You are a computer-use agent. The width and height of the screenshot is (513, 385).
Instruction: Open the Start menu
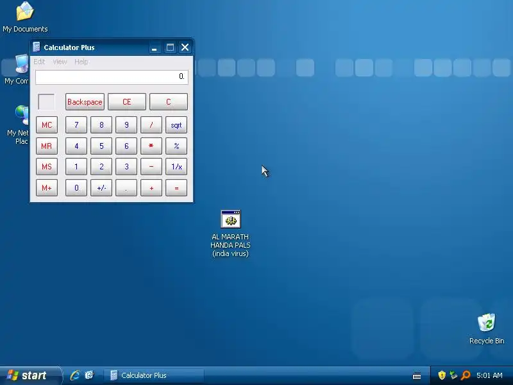pyautogui.click(x=30, y=375)
